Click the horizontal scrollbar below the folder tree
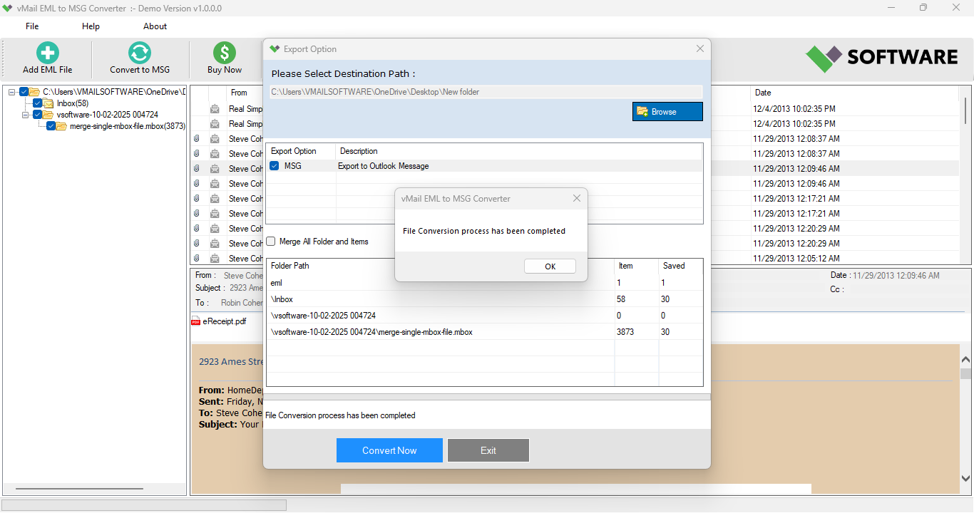Screen dimensions: 974x513 click(78, 489)
